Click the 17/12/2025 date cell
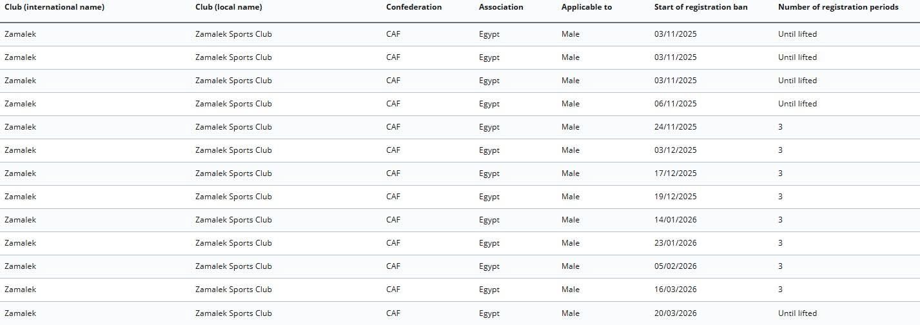 coord(675,173)
